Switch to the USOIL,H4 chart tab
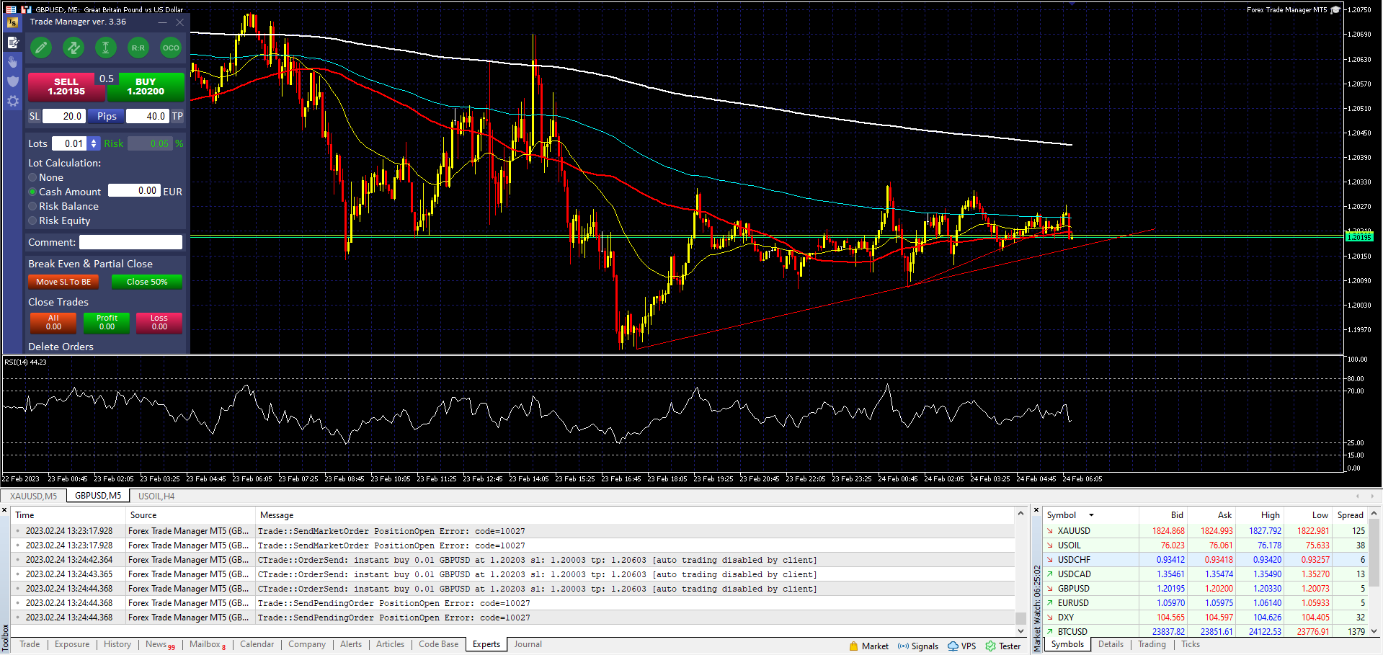The height and width of the screenshot is (655, 1383). [156, 496]
